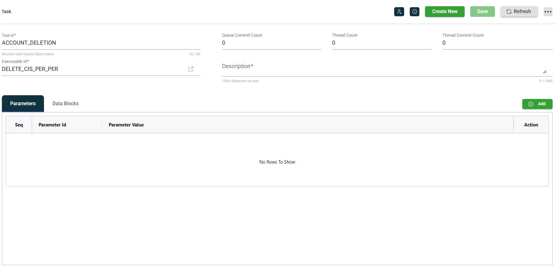
Task: Click the Create New button
Action: click(444, 12)
